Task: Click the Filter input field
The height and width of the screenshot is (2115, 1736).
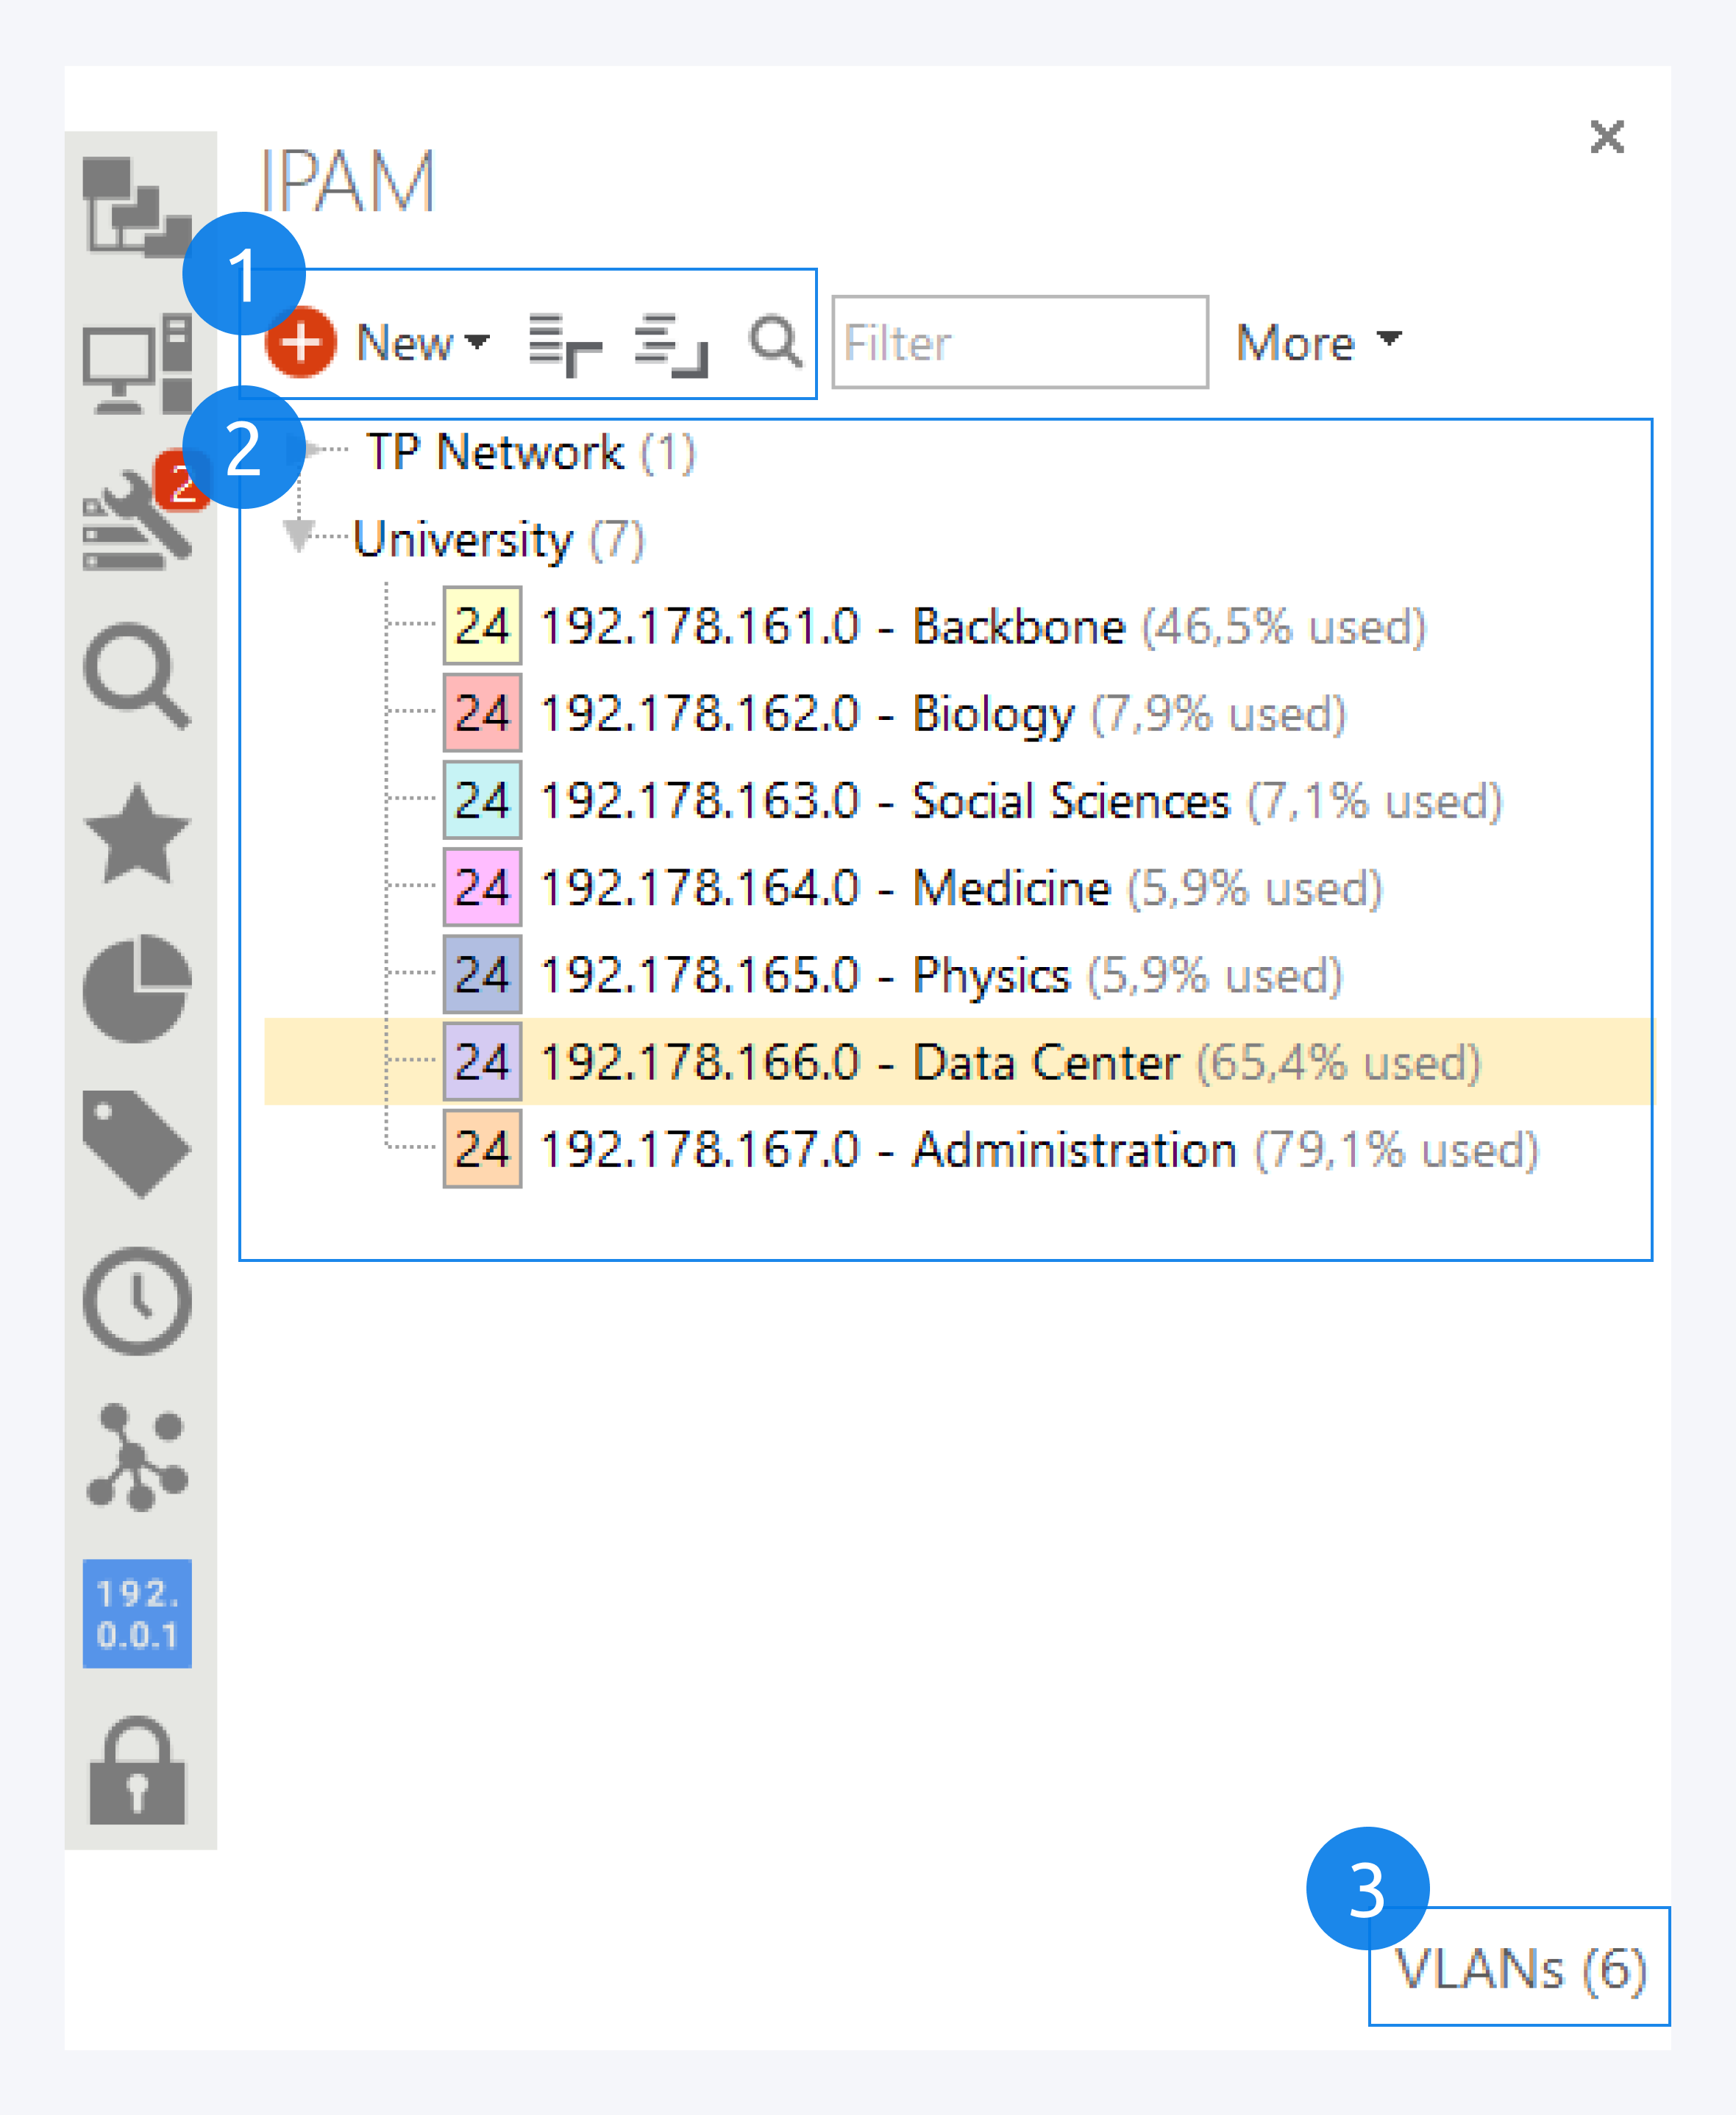Action: [x=1019, y=343]
